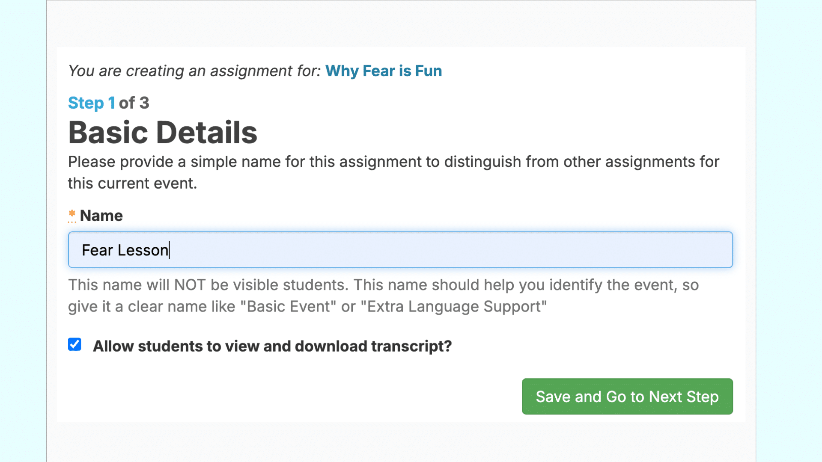Click the Allow students transcript label text
Viewport: 822px width, 462px height.
pyautogui.click(x=272, y=346)
